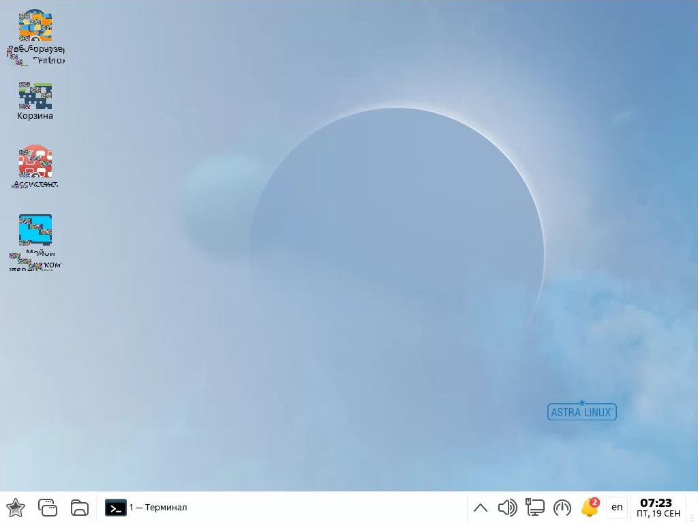Switch keyboard layout via 'en' indicator

coord(617,508)
